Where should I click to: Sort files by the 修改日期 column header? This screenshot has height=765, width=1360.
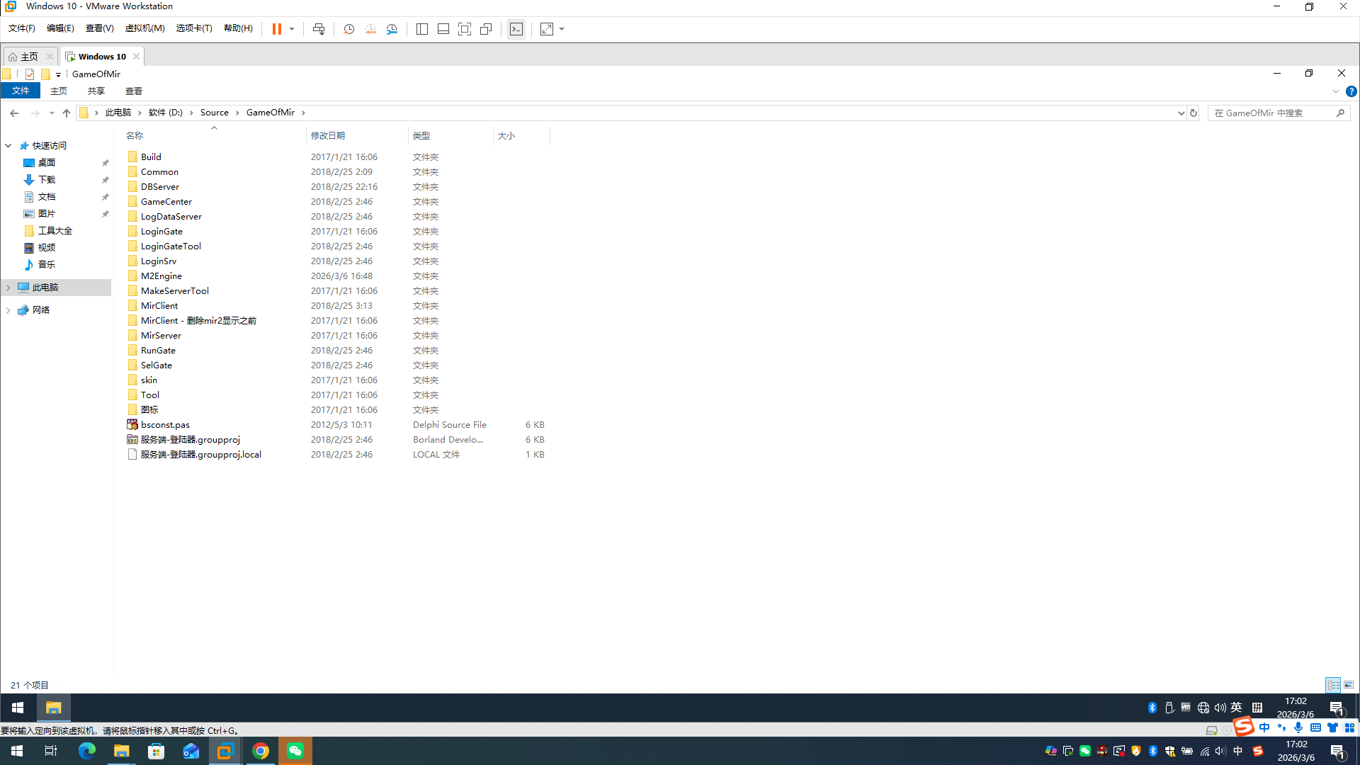(328, 135)
